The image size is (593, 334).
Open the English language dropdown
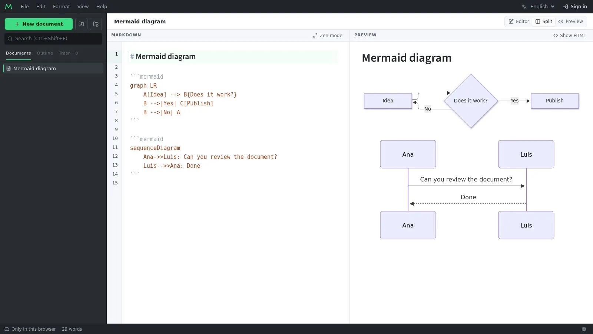(x=538, y=7)
